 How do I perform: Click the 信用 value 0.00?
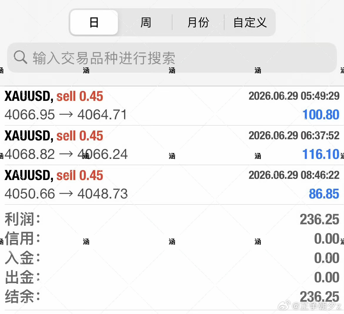(x=327, y=239)
